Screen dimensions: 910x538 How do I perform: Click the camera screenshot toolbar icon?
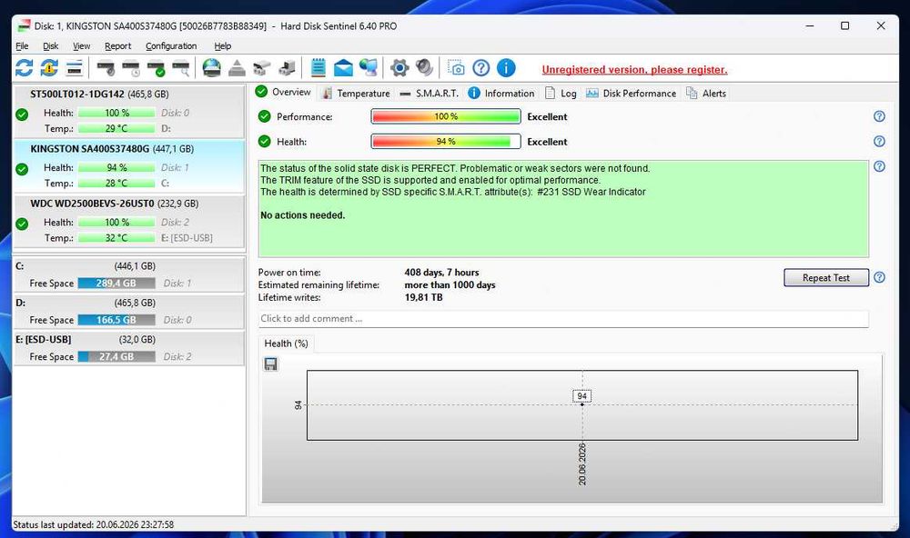click(x=456, y=68)
